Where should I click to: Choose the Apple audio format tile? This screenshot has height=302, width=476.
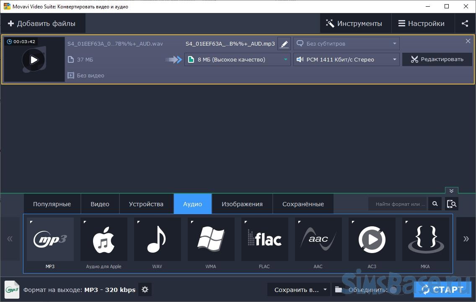click(x=103, y=239)
